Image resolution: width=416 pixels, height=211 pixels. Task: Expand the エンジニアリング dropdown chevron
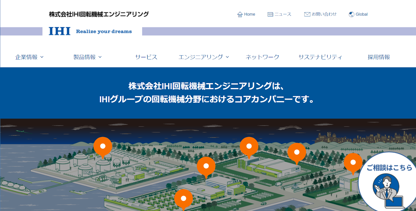coord(227,57)
